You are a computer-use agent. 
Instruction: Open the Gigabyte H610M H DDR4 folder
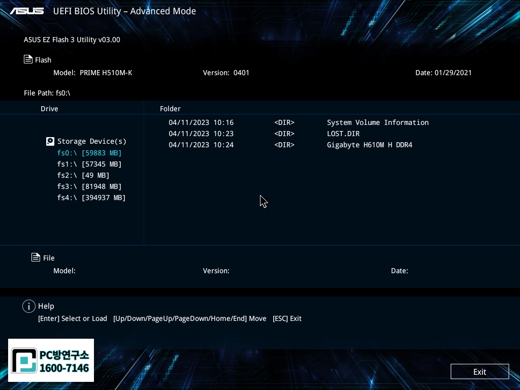pyautogui.click(x=370, y=145)
